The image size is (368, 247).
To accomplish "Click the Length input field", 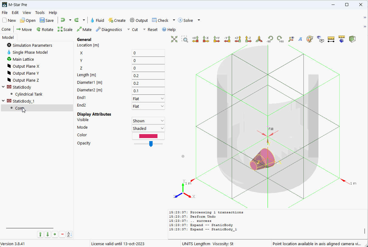I will click(x=148, y=76).
